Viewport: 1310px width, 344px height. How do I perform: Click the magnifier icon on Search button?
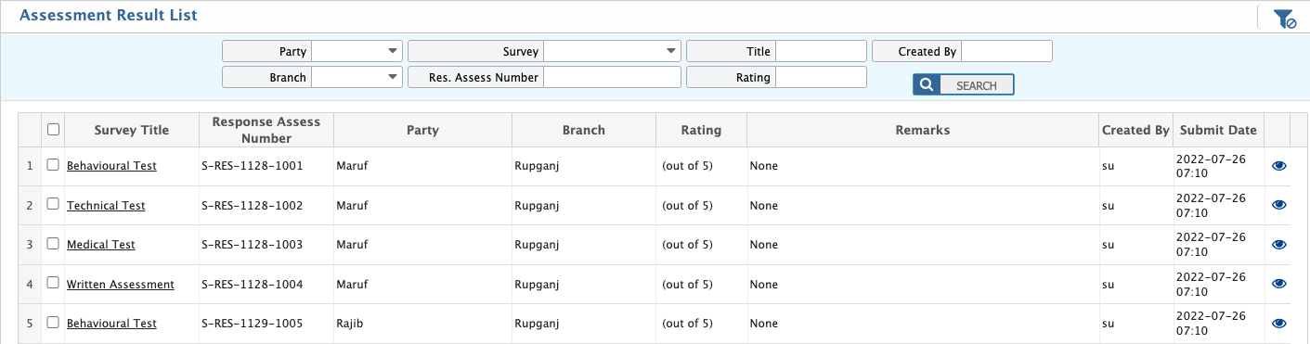pos(926,85)
